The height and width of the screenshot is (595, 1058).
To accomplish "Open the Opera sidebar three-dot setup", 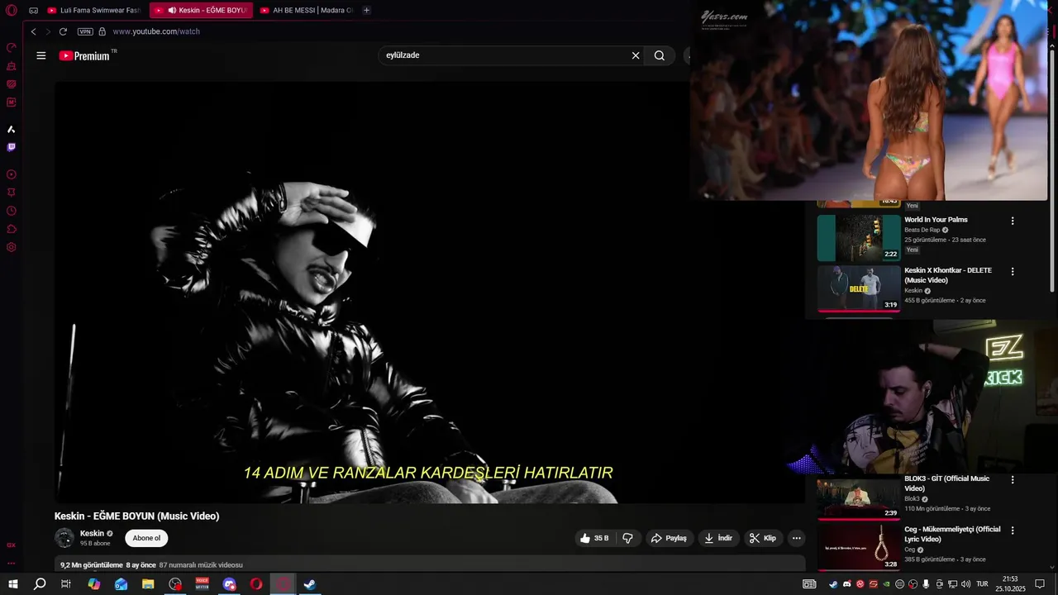I will tap(11, 563).
